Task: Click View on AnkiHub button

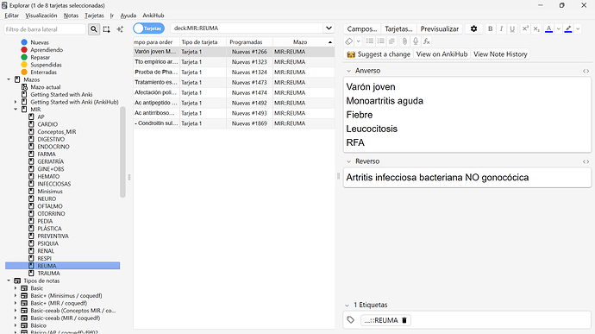Action: click(x=442, y=54)
